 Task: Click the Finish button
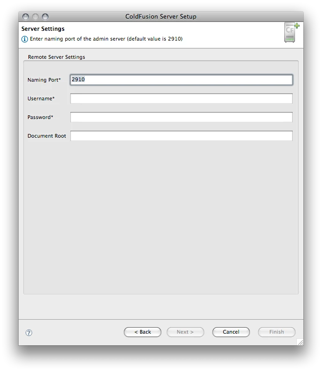coord(277,332)
